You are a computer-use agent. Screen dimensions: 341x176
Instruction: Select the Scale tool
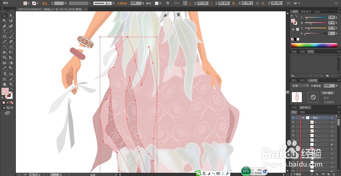click(x=11, y=47)
